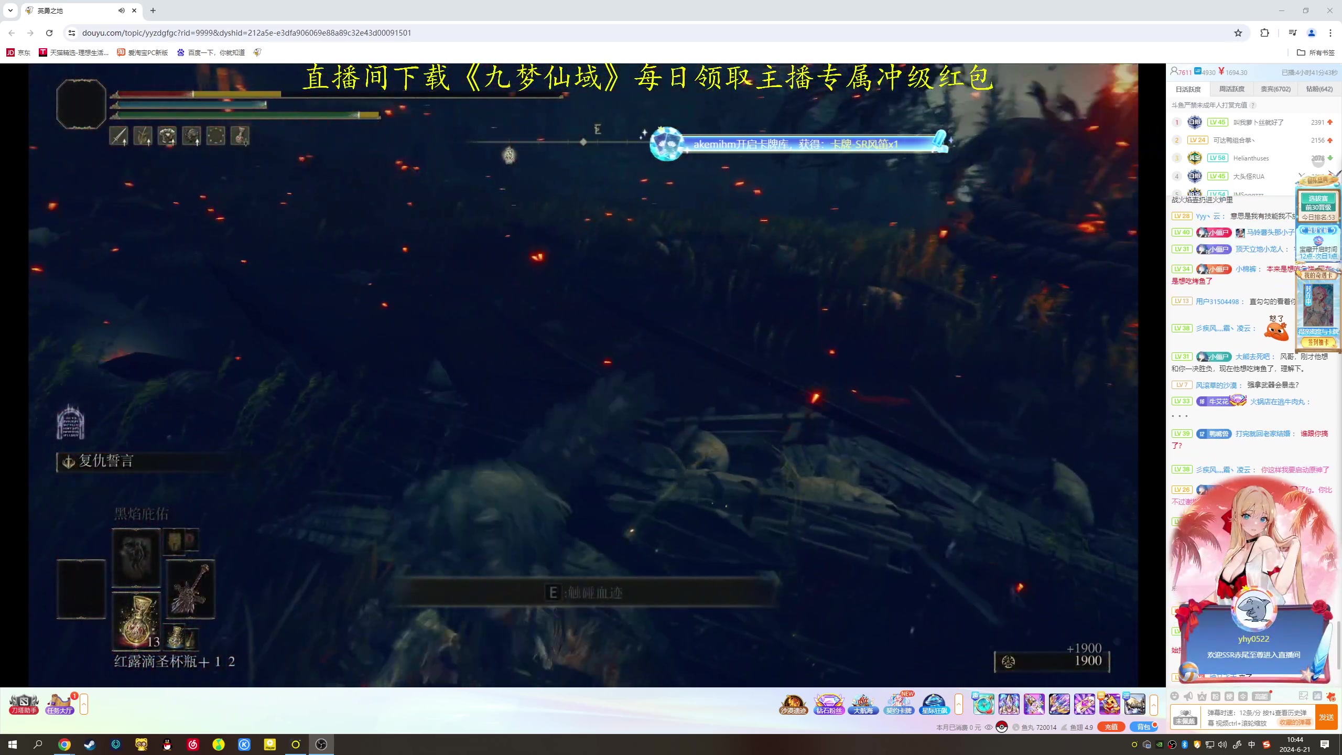1342x755 pixels.
Task: Select the duck gift marked 票
Action: pos(1109,704)
